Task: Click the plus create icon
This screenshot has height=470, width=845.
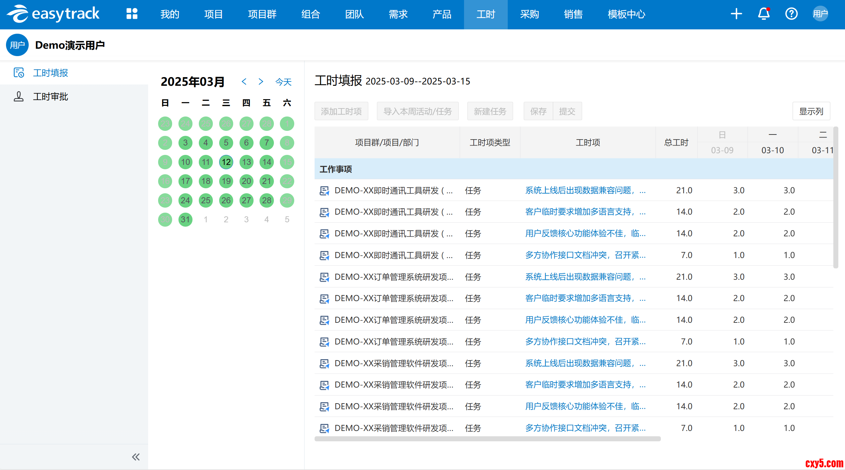Action: coord(736,14)
